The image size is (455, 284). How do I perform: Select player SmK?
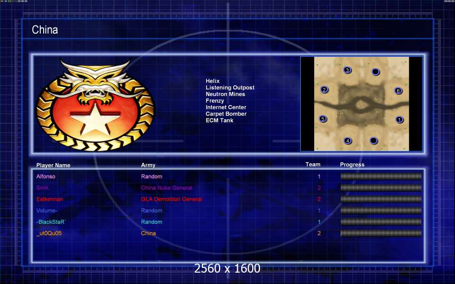(42, 188)
